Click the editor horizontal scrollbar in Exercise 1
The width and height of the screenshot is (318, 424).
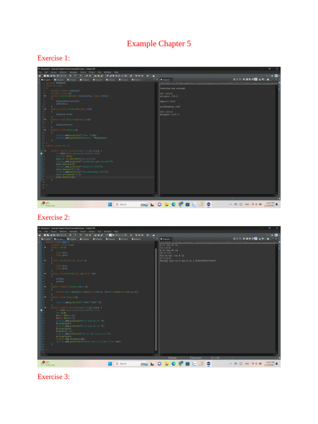[99, 195]
